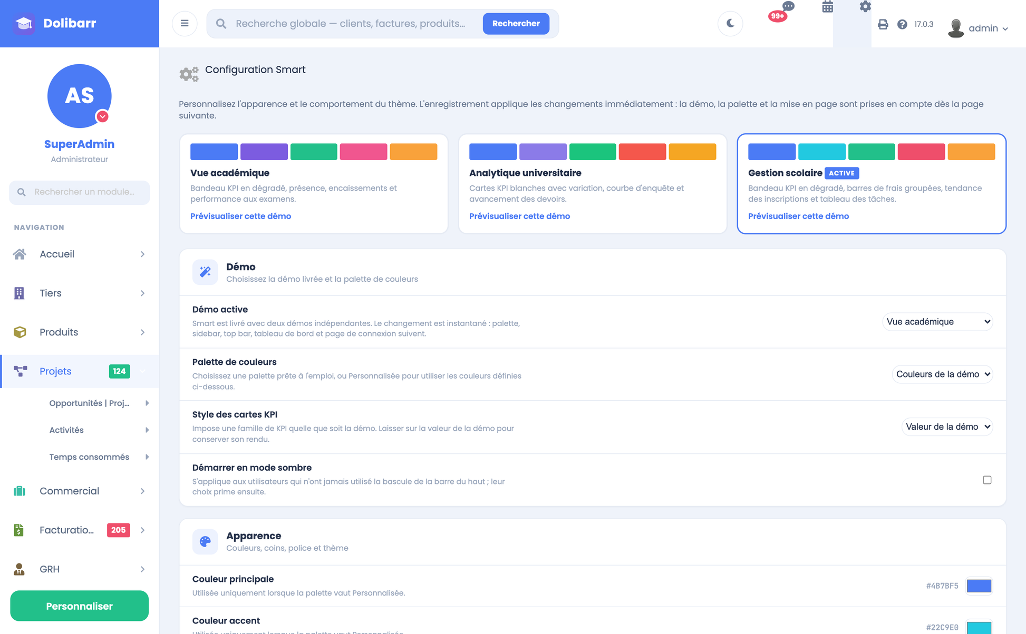
Task: Open the Couleur principale color swatch
Action: [x=979, y=586]
